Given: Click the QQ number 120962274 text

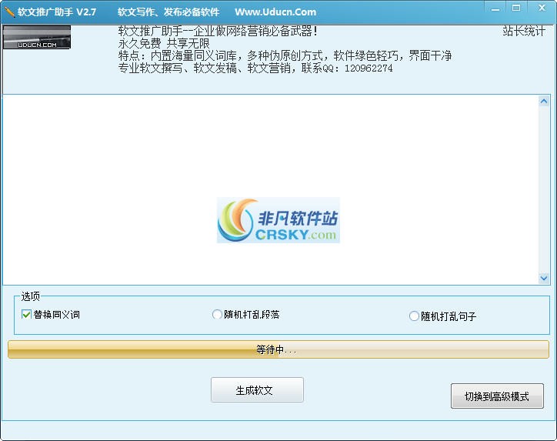Looking at the screenshot, I should pos(369,68).
